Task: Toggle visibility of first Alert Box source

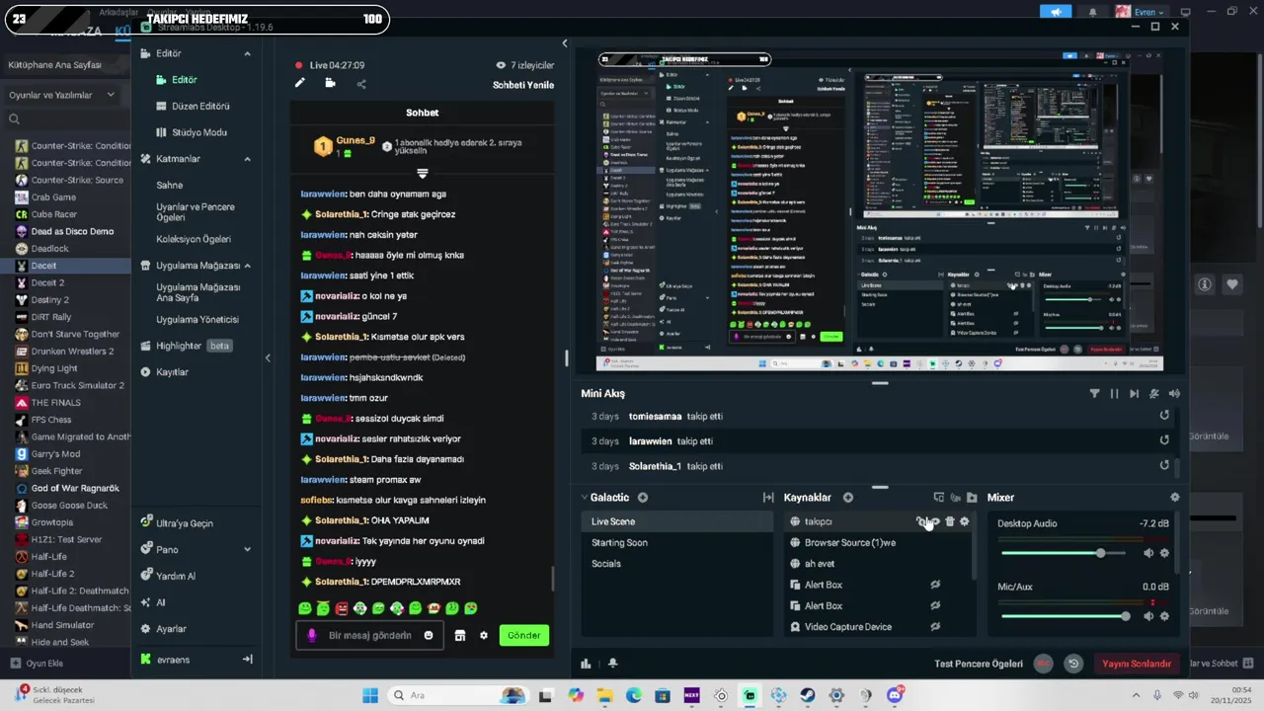Action: tap(935, 585)
